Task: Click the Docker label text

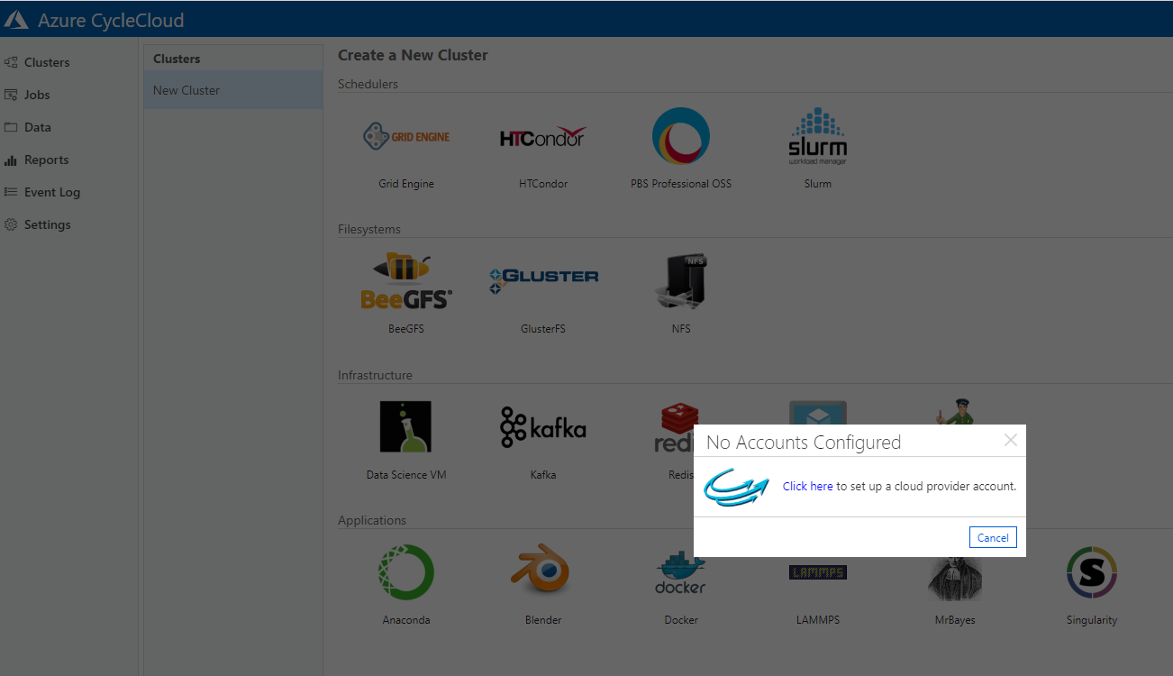Action: pyautogui.click(x=681, y=620)
